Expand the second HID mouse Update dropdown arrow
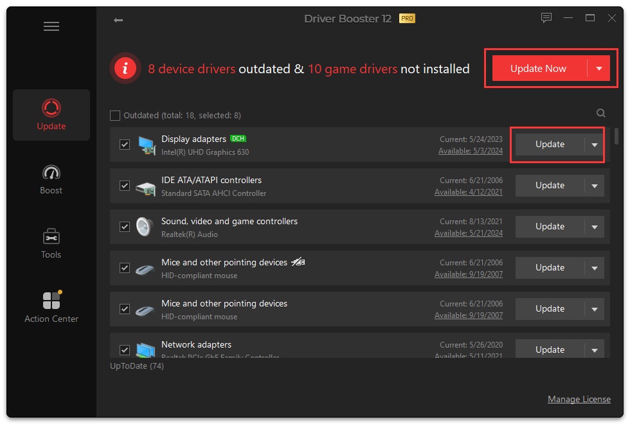The image size is (630, 424). click(x=594, y=309)
